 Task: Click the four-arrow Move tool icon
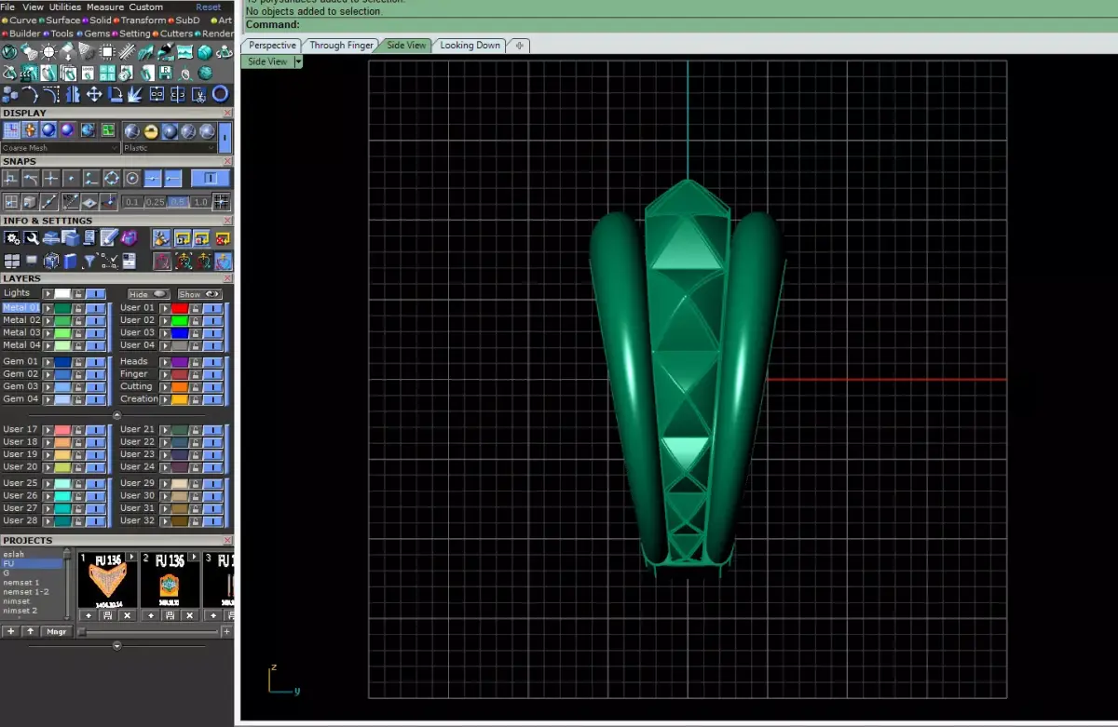click(x=94, y=94)
